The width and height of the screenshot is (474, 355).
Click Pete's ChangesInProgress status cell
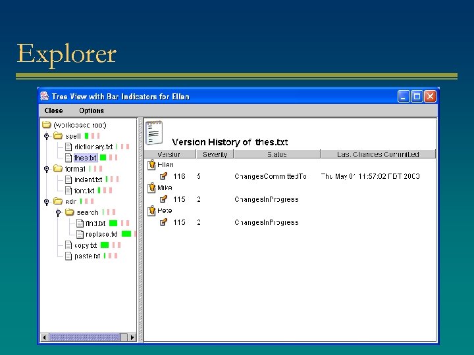267,222
